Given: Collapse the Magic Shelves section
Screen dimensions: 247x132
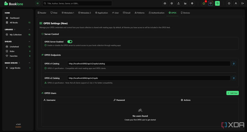Looking at the screenshot, I should pos(29,63).
